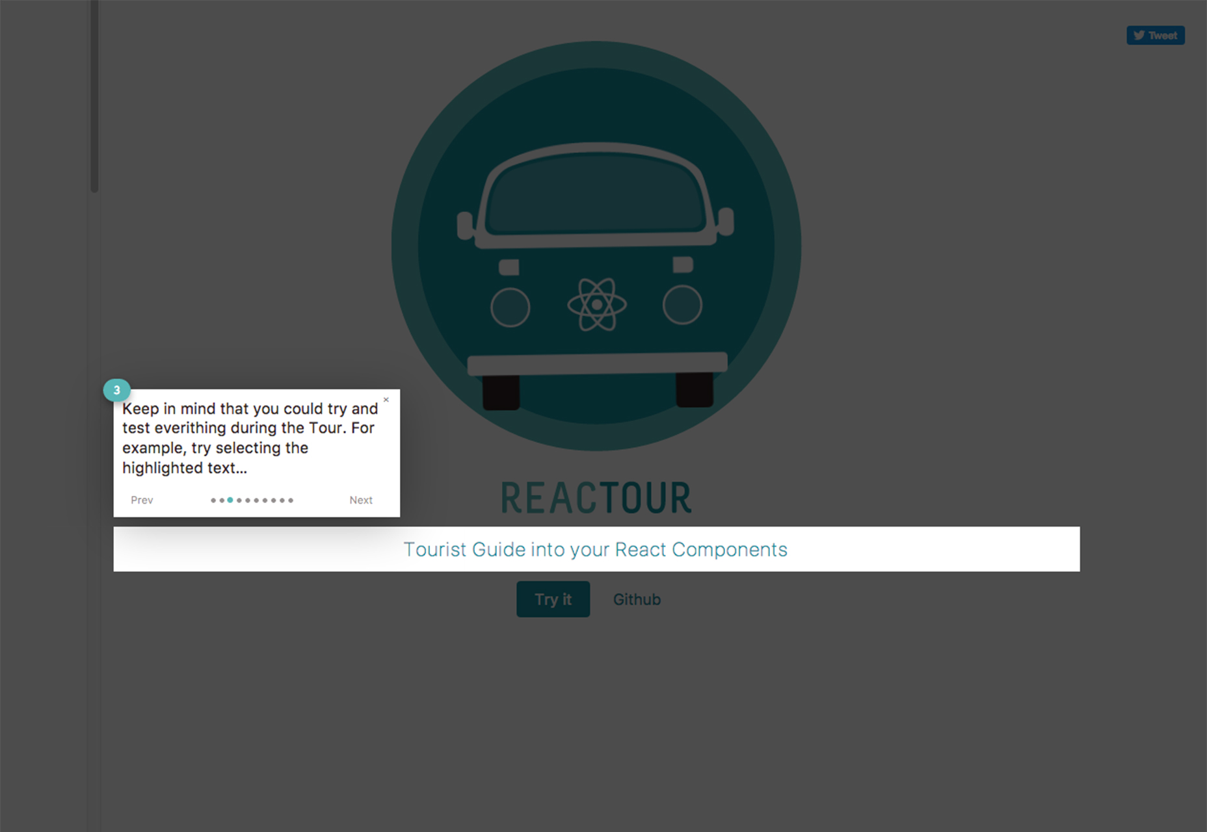Jump to the second tour step dot

point(222,500)
